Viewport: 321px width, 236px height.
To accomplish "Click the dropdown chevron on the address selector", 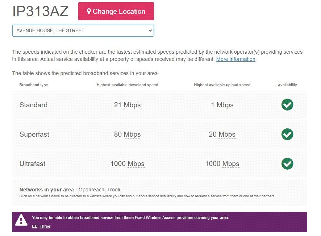I will pos(150,30).
